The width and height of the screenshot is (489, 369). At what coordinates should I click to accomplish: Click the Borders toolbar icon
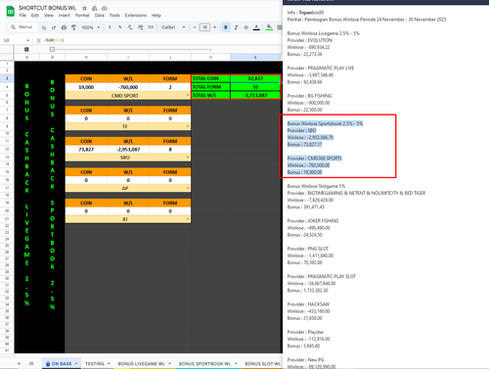pyautogui.click(x=280, y=27)
